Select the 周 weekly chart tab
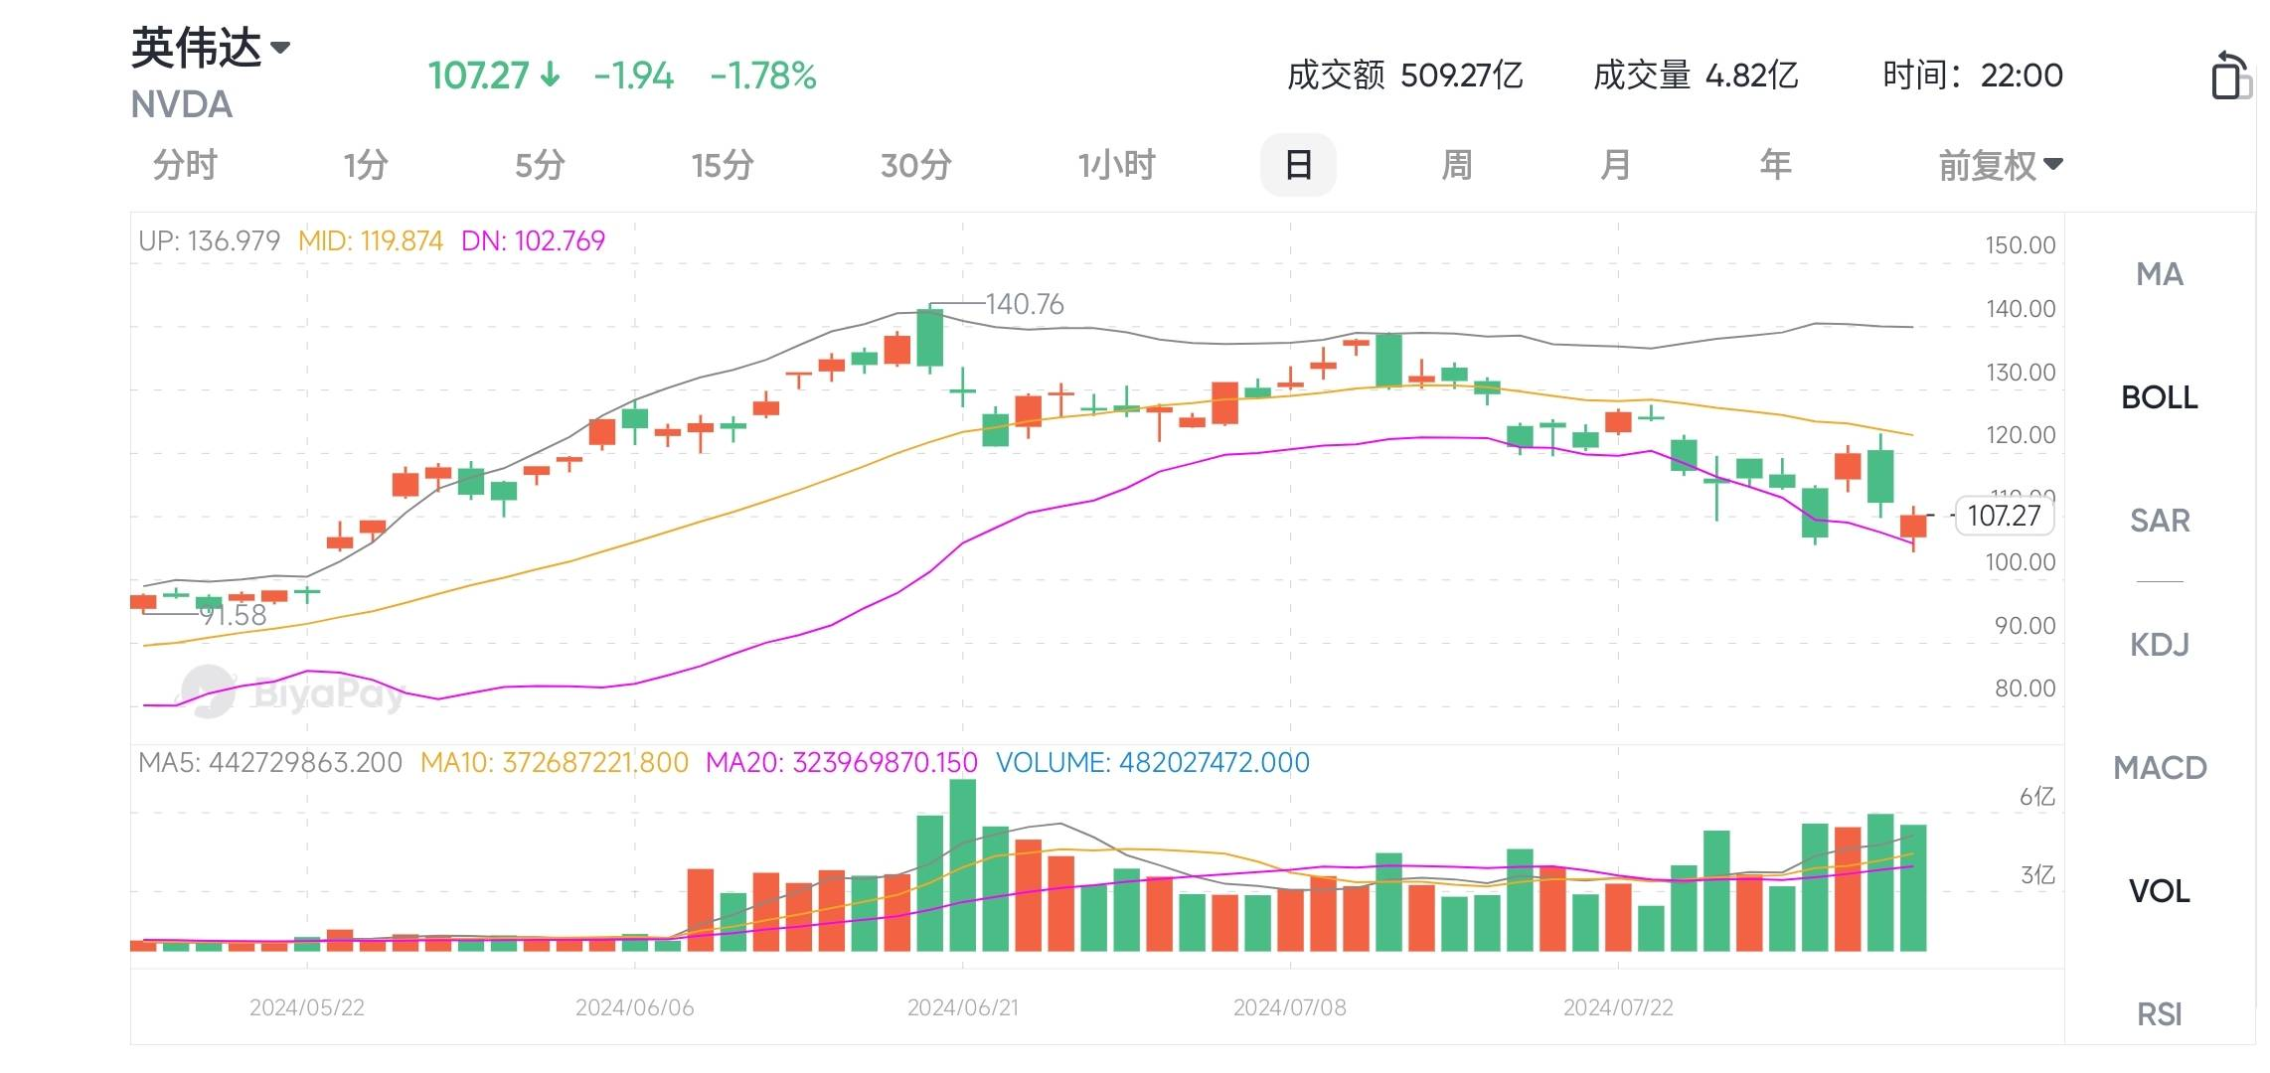 (1457, 165)
